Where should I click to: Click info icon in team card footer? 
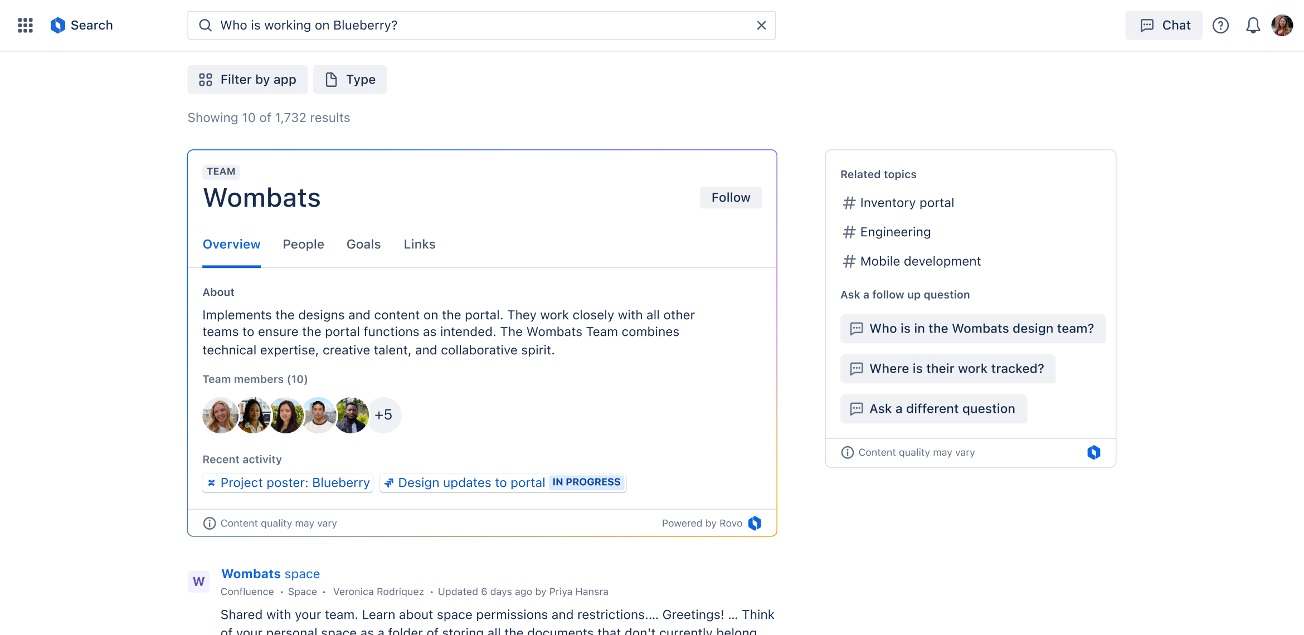pyautogui.click(x=210, y=523)
